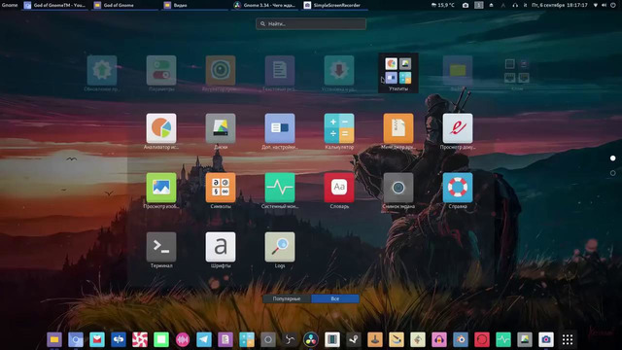Open the date and time menu in the top bar

(x=560, y=5)
